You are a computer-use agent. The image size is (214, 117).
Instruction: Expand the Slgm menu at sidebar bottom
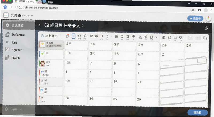point(21,109)
